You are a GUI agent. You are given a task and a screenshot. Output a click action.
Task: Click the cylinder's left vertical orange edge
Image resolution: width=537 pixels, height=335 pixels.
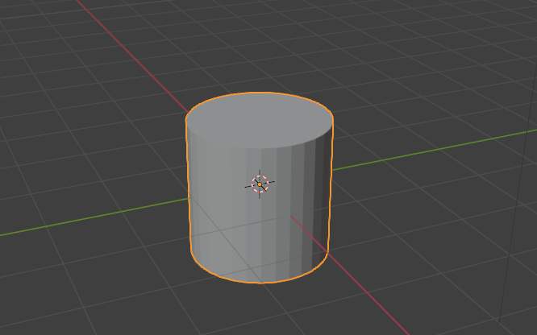point(188,185)
